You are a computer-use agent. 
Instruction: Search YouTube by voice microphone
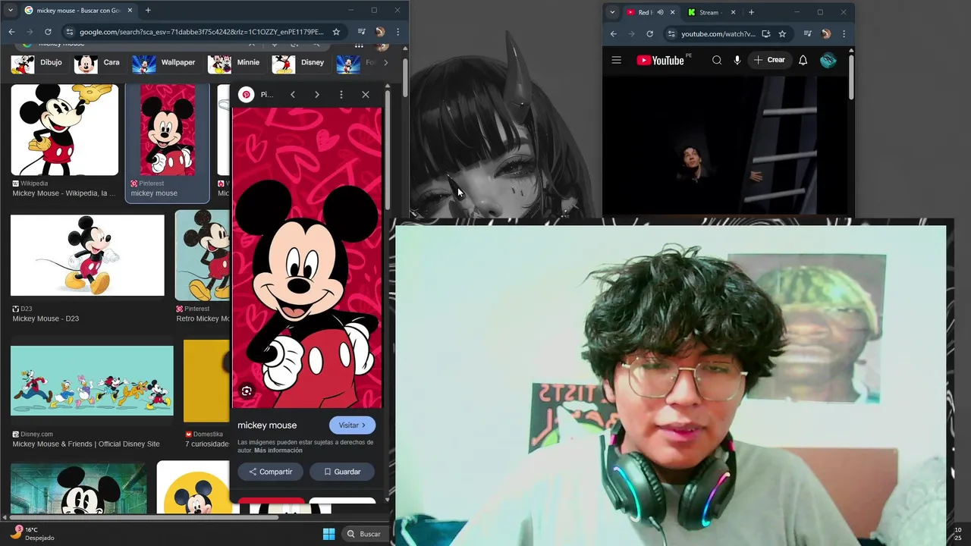tap(737, 60)
